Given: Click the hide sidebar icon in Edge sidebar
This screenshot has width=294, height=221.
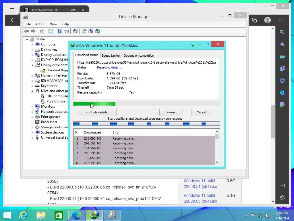Looking at the screenshot, I should [x=282, y=186].
